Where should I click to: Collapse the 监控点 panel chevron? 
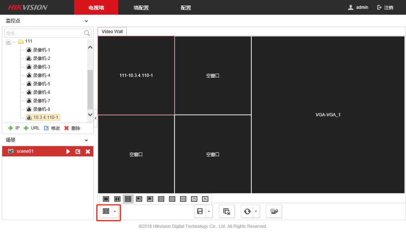(86, 21)
